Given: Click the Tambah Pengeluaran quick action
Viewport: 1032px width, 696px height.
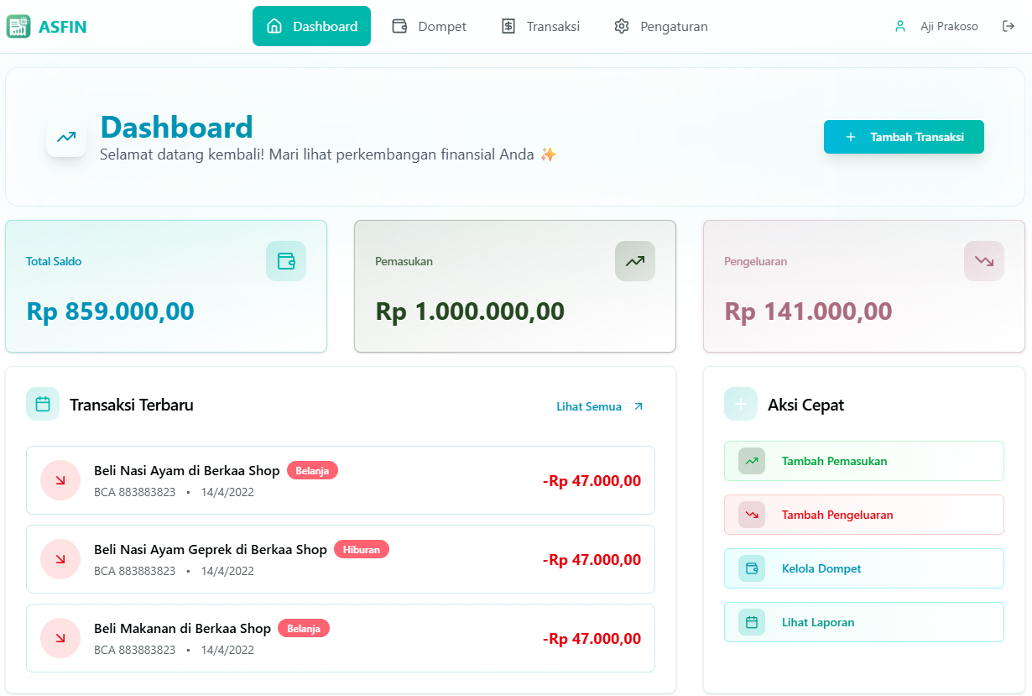Looking at the screenshot, I should click(x=864, y=515).
